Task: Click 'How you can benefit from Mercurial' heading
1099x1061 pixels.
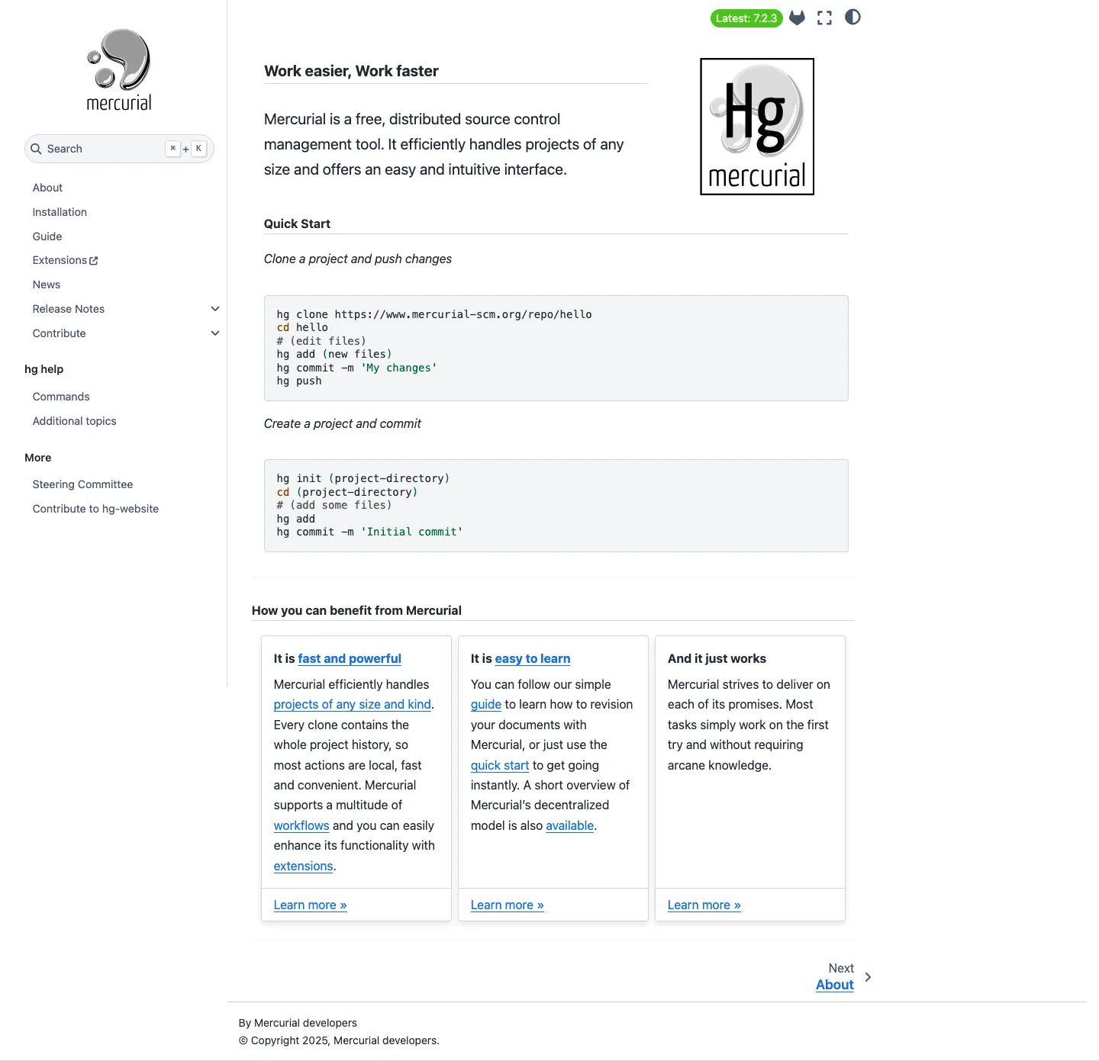Action: [356, 610]
